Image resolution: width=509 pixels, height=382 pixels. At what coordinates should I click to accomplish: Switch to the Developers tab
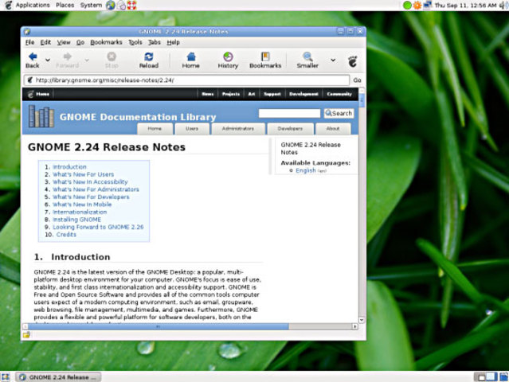pos(290,129)
